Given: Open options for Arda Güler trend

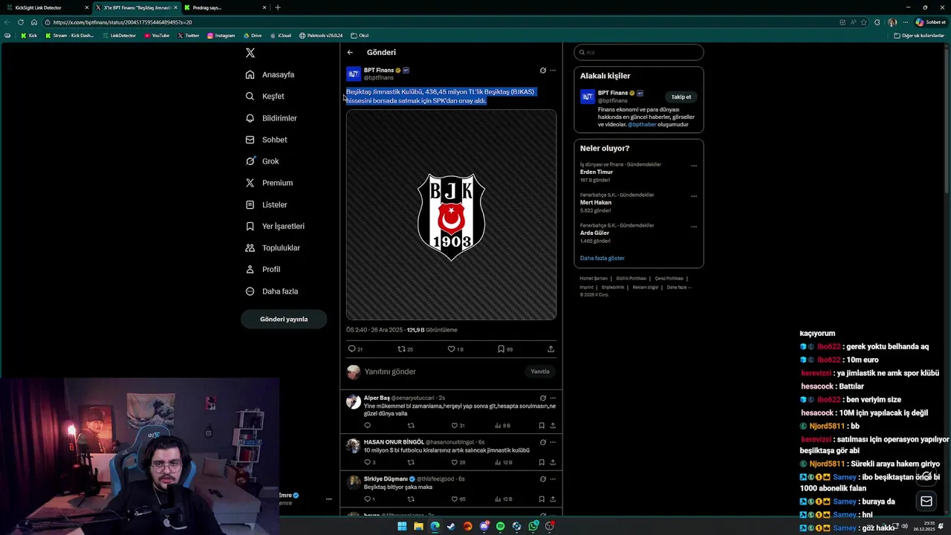Looking at the screenshot, I should point(694,227).
